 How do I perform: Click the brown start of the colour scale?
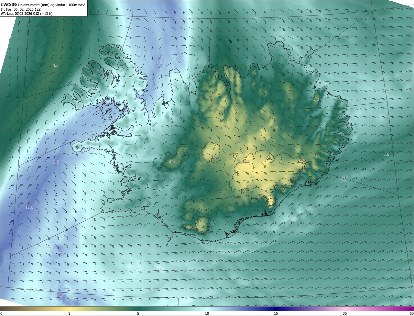point(4,309)
